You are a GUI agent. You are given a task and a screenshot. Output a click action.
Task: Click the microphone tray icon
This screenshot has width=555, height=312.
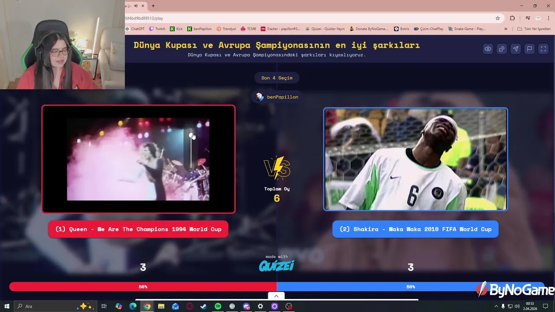coord(503,306)
